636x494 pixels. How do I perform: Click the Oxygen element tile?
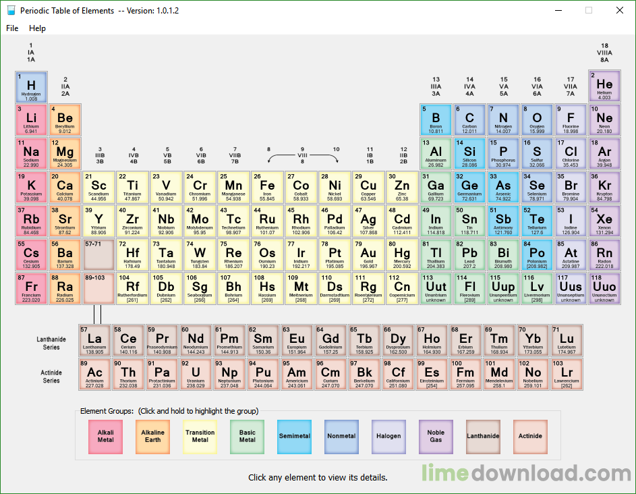coord(537,119)
